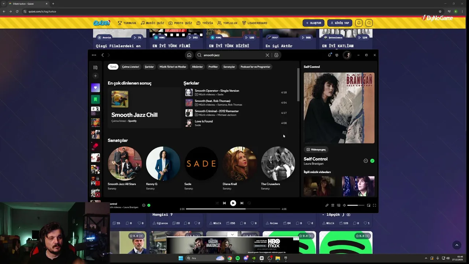Go forward in Spotify navigation

pyautogui.click(x=108, y=55)
